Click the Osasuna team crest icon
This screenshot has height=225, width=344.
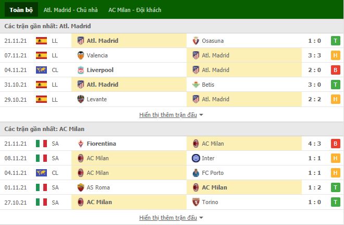(x=195, y=41)
